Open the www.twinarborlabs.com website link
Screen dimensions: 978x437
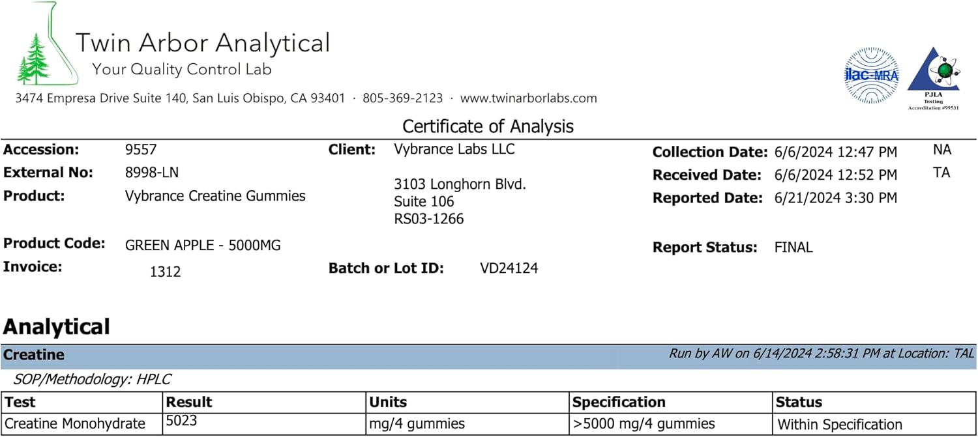point(528,98)
